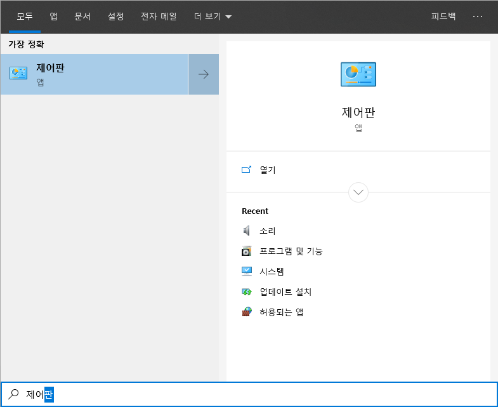The width and height of the screenshot is (498, 407).
Task: Switch to the 설정 tab
Action: pyautogui.click(x=115, y=17)
